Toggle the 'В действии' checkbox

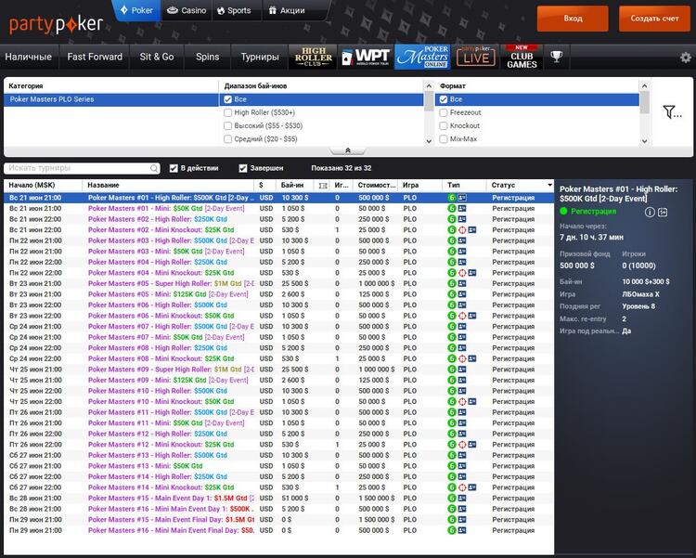click(x=174, y=168)
